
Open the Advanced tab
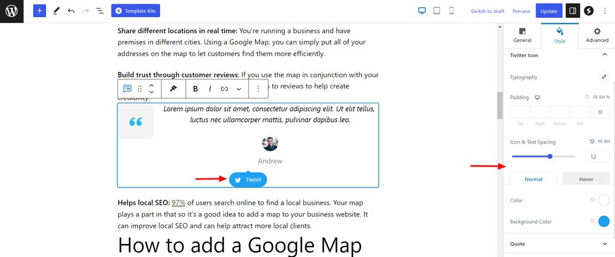point(597,35)
